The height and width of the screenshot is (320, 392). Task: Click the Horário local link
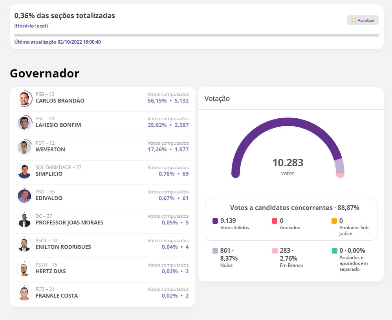(31, 26)
